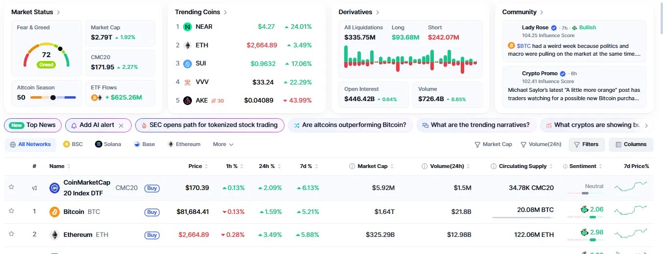The height and width of the screenshot is (254, 663).
Task: Click the NEAR coin icon in Trending Coins
Action: [188, 27]
